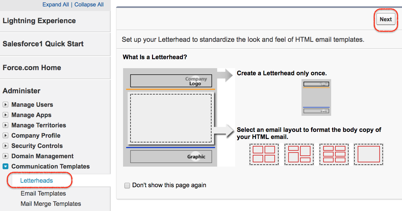
Task: Expand the Security Controls section
Action: pyautogui.click(x=5, y=146)
